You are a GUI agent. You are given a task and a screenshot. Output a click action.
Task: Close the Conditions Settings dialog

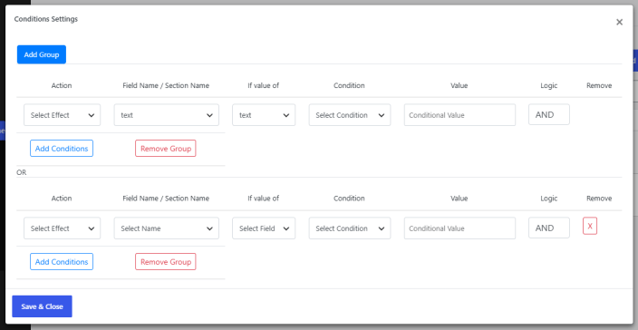tap(619, 22)
